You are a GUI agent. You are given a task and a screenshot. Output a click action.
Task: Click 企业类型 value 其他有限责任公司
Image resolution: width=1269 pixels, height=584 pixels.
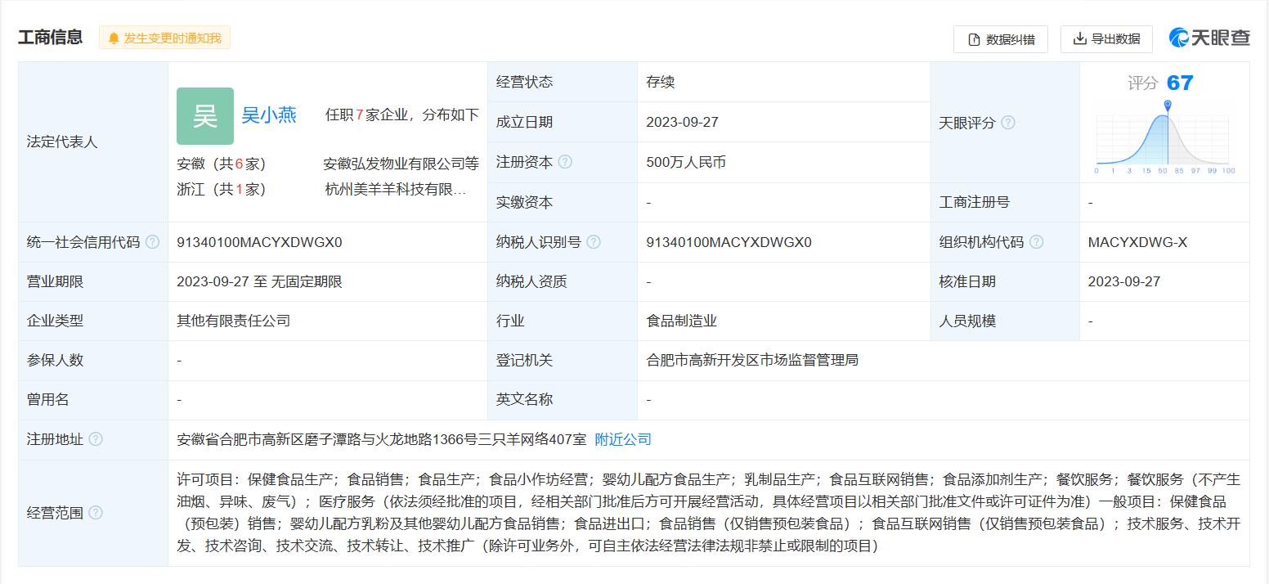(x=234, y=321)
